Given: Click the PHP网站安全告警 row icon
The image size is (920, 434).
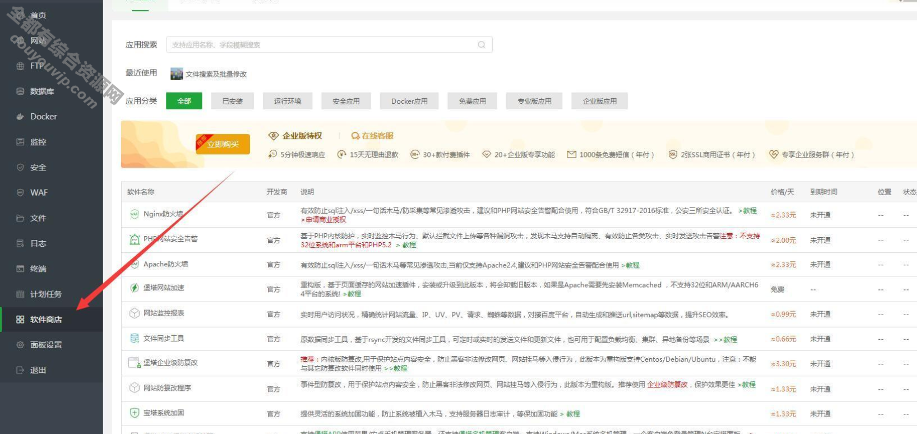Looking at the screenshot, I should [x=135, y=239].
